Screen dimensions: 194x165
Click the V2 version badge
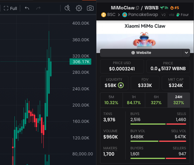(164, 15)
